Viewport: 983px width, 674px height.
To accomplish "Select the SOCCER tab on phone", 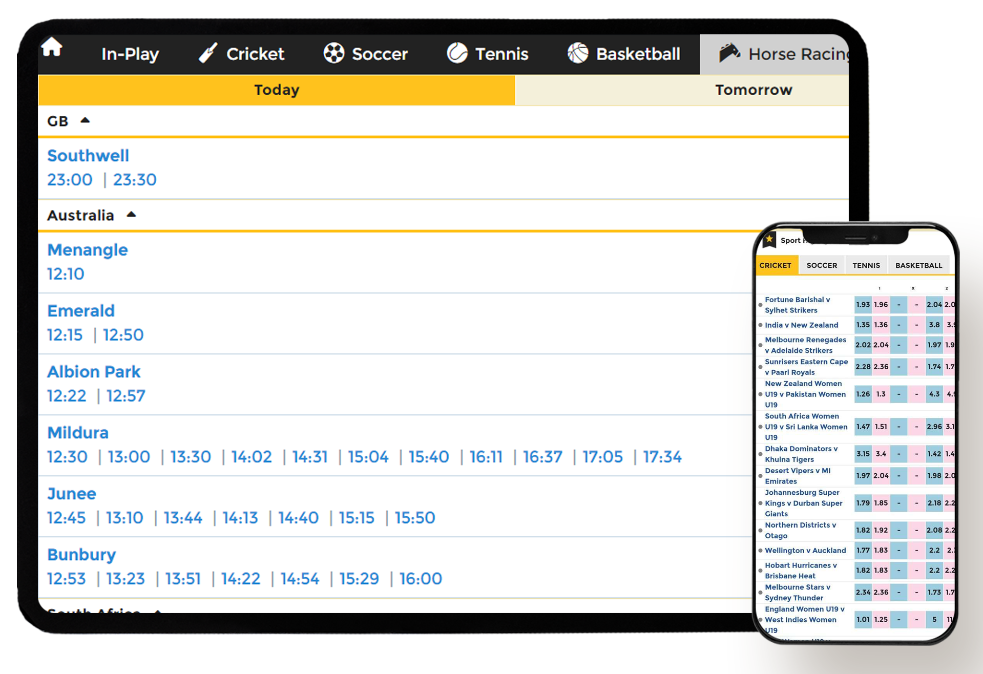I will 821,265.
